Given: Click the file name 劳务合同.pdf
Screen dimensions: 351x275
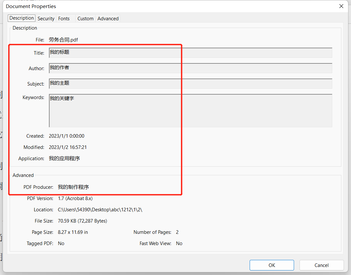Looking at the screenshot, I should click(x=63, y=40).
